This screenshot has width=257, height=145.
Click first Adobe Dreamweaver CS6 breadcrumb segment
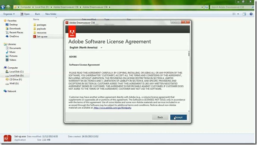click(66, 7)
